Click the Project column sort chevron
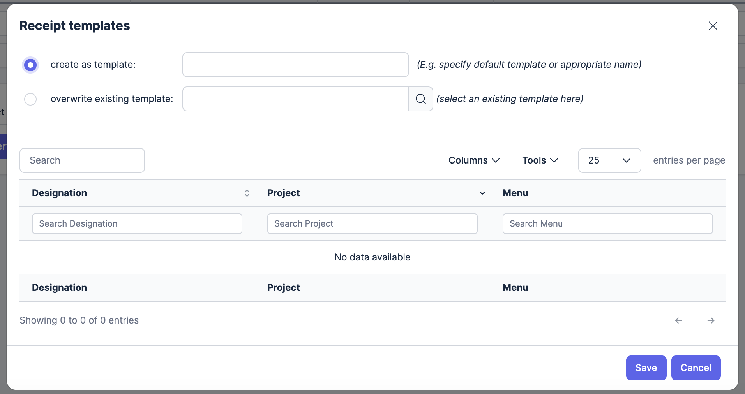The height and width of the screenshot is (394, 745). (x=482, y=193)
